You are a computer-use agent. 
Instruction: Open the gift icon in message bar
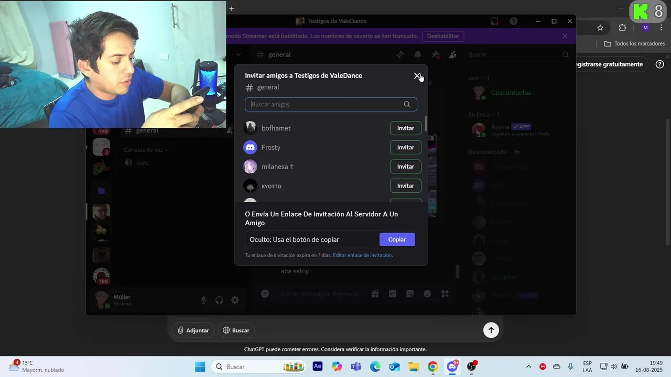point(375,294)
